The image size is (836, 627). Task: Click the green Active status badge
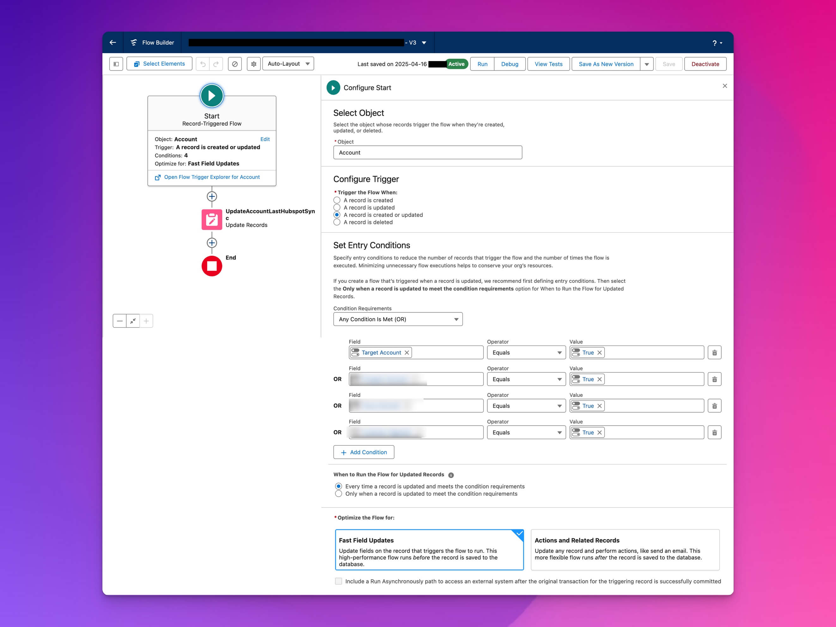coord(456,64)
